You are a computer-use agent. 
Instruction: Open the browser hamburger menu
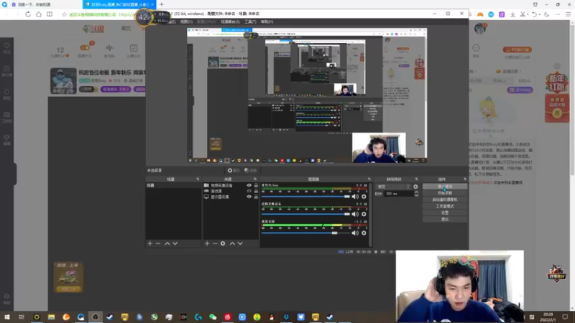[x=568, y=14]
